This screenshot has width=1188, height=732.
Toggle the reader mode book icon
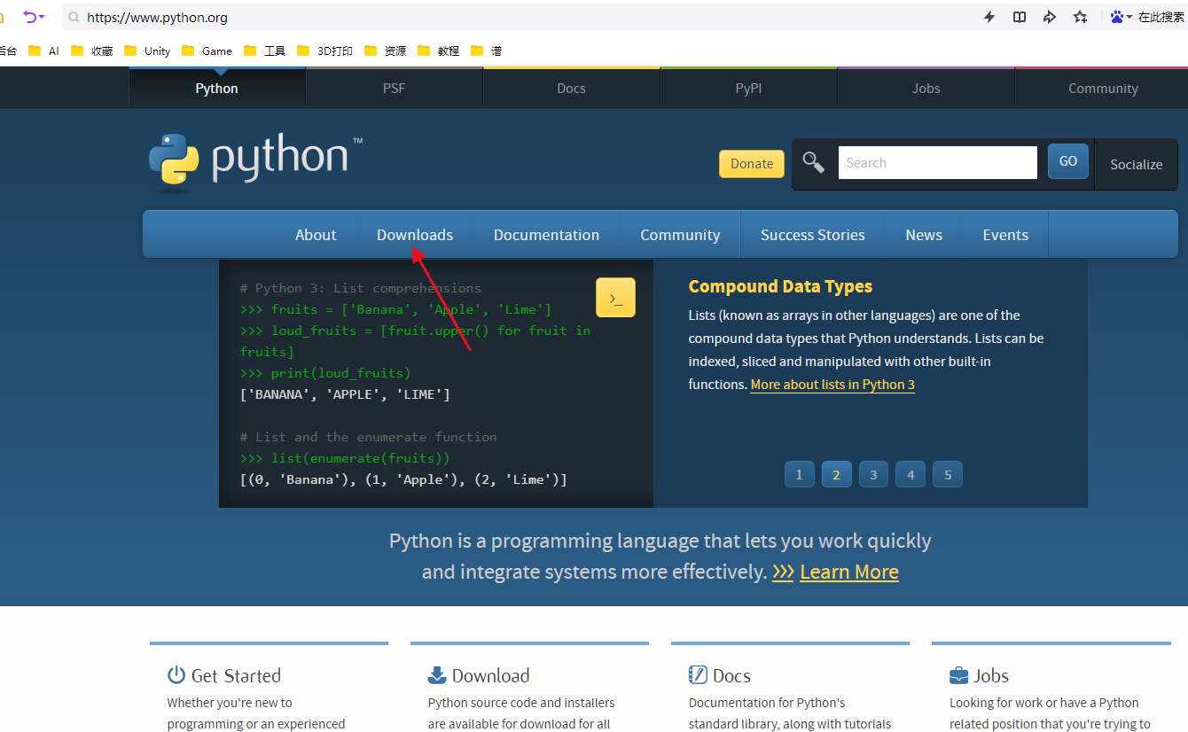click(1020, 17)
